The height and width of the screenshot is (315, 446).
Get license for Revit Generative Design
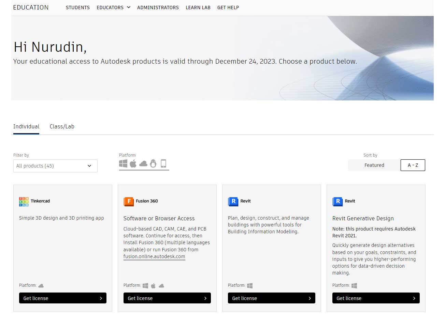(x=376, y=298)
